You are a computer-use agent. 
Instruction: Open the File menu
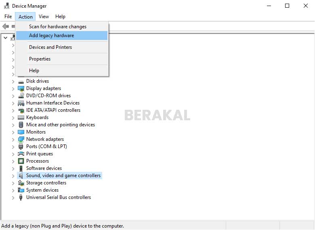point(8,17)
